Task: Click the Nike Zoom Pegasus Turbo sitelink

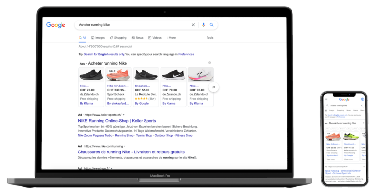Action: [x=95, y=136]
